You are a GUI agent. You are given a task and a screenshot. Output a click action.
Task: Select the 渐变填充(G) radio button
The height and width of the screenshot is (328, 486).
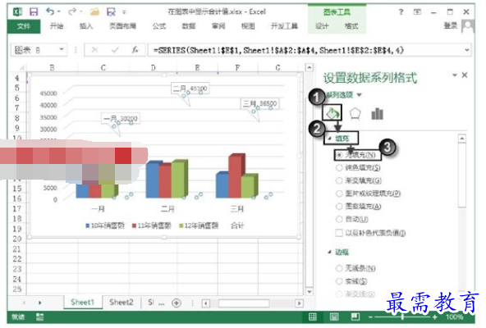(x=339, y=180)
